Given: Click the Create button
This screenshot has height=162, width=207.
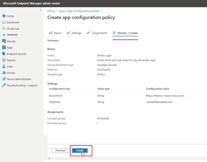Looking at the screenshot, I should 80,150.
